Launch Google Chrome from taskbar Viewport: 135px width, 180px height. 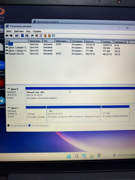[x=99, y=156]
